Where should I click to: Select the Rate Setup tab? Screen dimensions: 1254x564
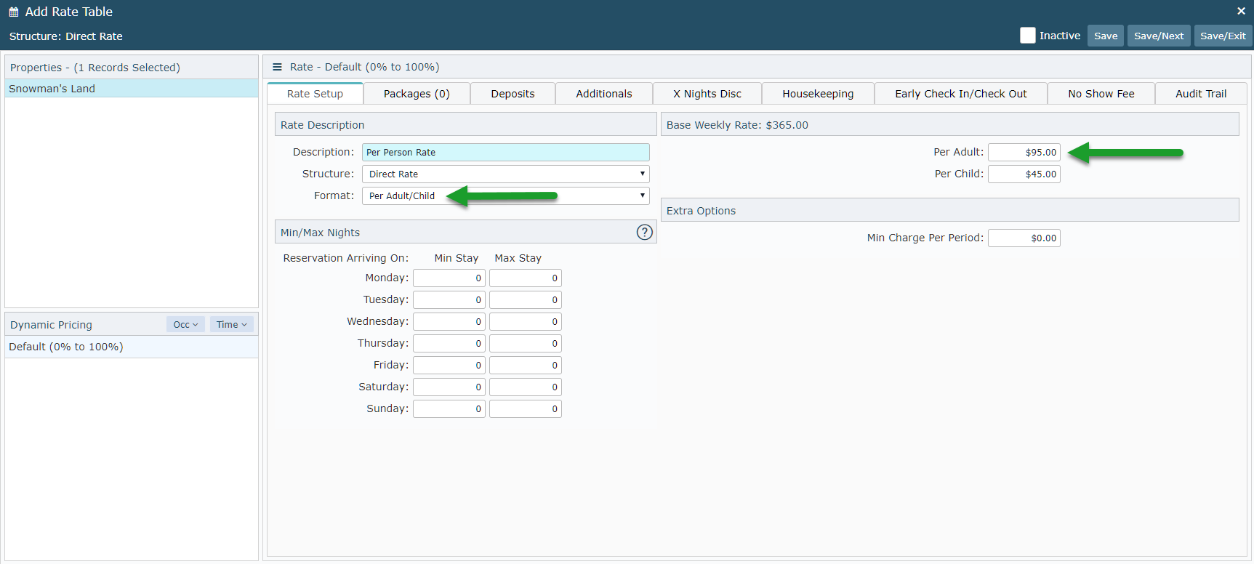[315, 94]
